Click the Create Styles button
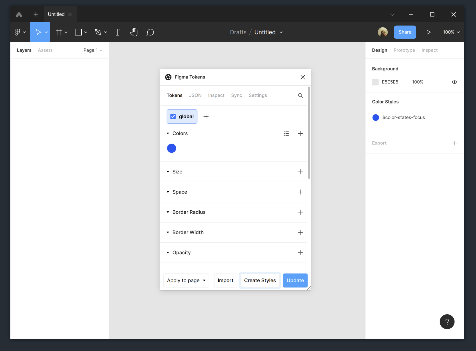The height and width of the screenshot is (351, 476). tap(260, 280)
